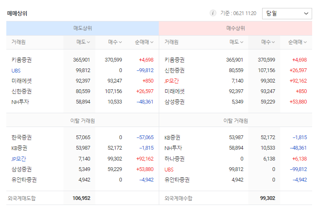Select the 매수상위 header tab

236,29
